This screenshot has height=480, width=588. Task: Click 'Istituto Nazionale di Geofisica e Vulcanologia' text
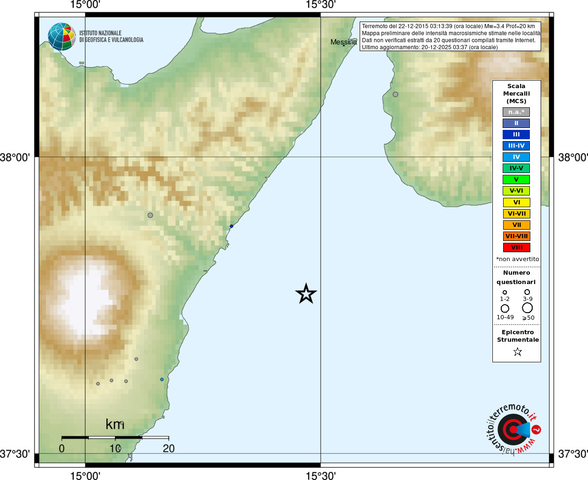pos(111,37)
